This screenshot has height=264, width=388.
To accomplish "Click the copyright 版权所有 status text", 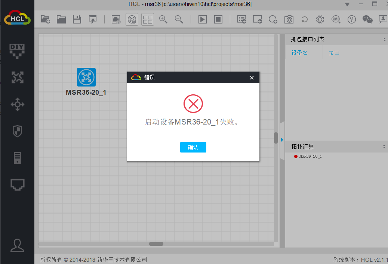I will click(93, 260).
